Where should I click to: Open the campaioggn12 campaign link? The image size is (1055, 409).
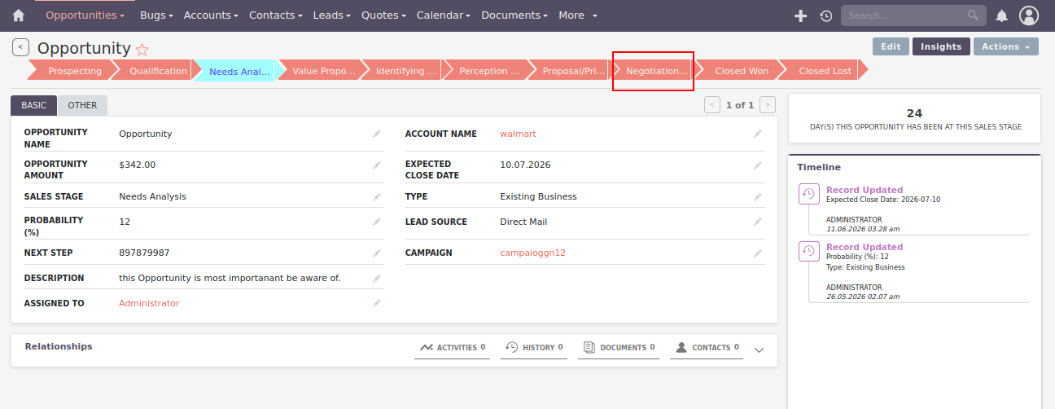pos(532,253)
